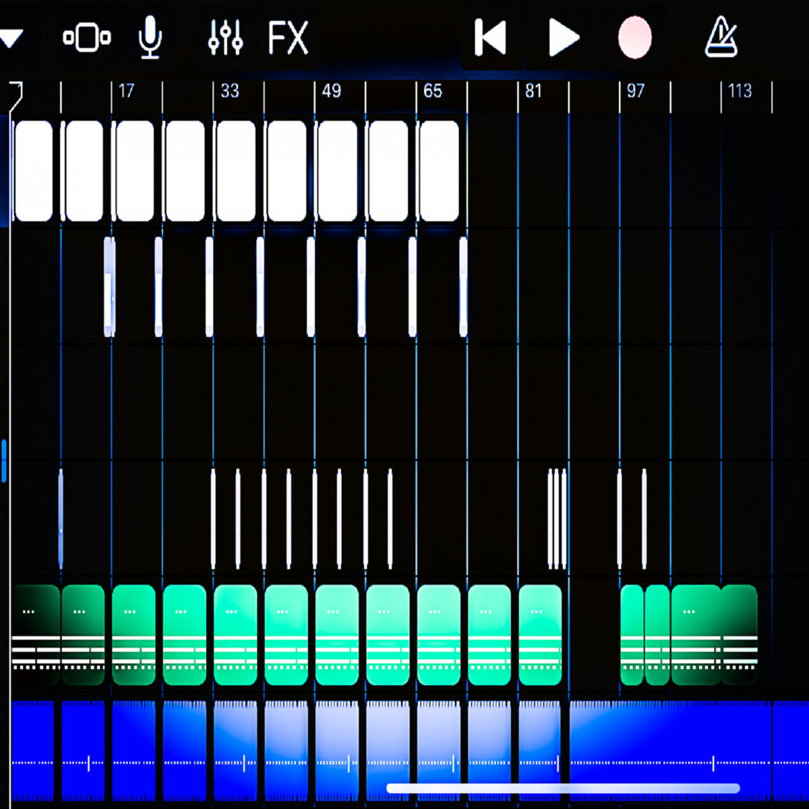Select the first white region in top track

33,171
